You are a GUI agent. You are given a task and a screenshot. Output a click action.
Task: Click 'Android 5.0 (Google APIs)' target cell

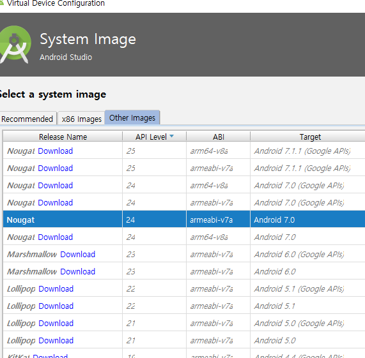point(299,323)
